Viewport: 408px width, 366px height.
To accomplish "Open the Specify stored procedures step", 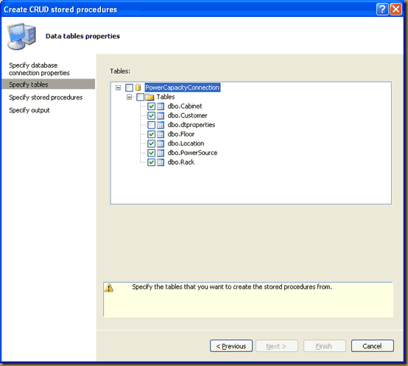I will point(46,97).
